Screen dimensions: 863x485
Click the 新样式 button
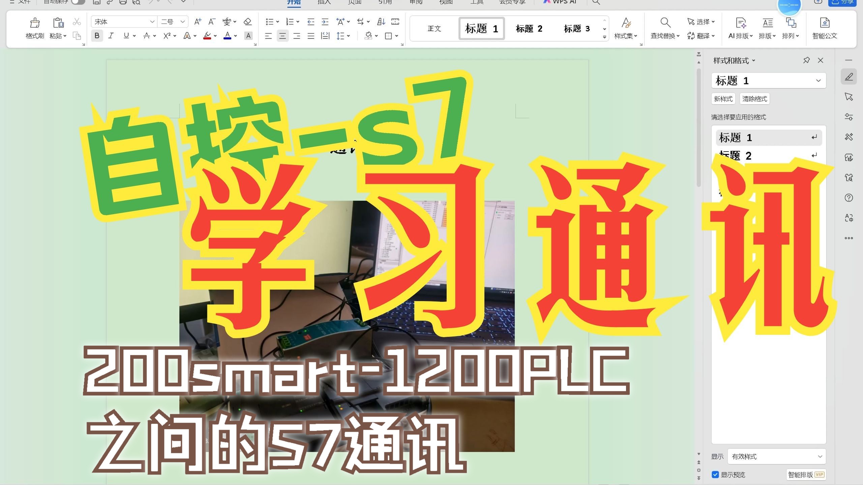tap(723, 99)
